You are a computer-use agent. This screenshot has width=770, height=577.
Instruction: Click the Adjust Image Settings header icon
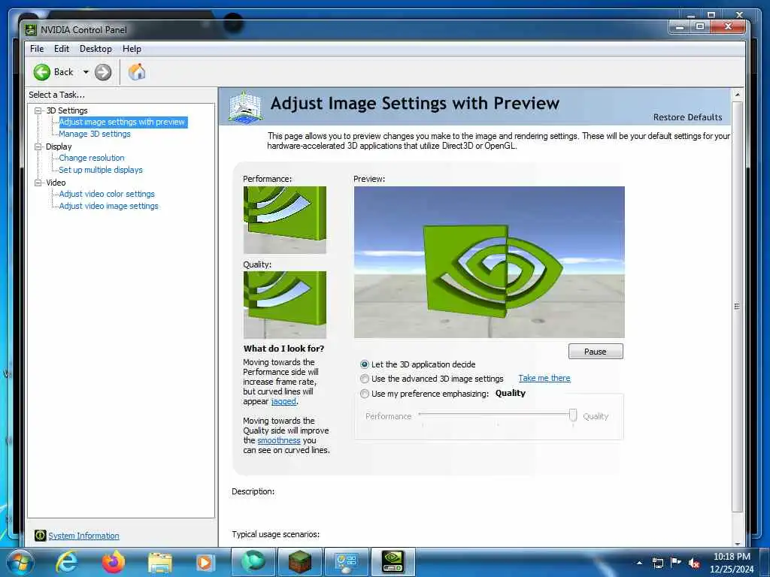click(x=245, y=107)
